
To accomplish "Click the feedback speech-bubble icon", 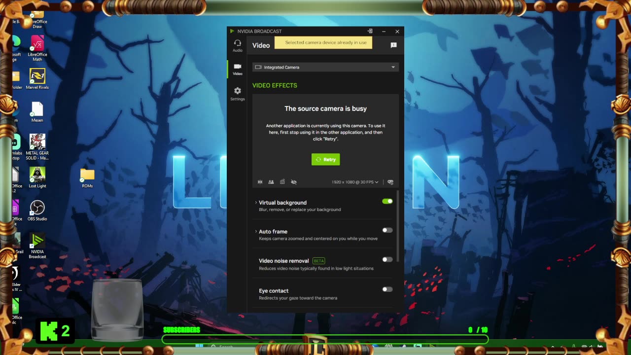I will (393, 45).
